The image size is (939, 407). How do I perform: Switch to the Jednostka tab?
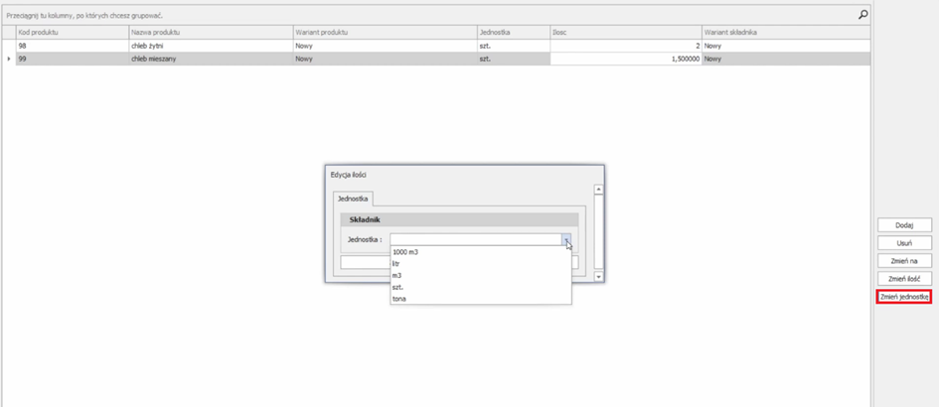(353, 200)
